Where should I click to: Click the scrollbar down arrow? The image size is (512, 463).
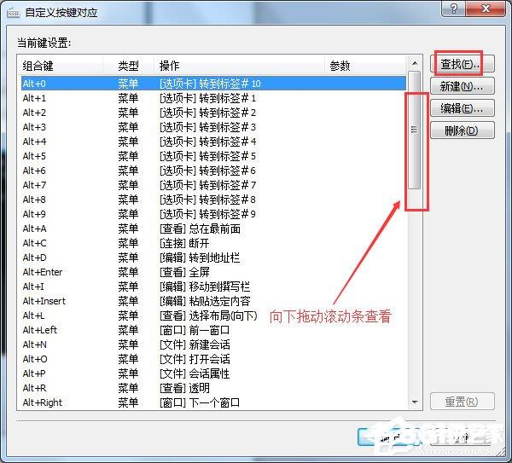[x=415, y=402]
